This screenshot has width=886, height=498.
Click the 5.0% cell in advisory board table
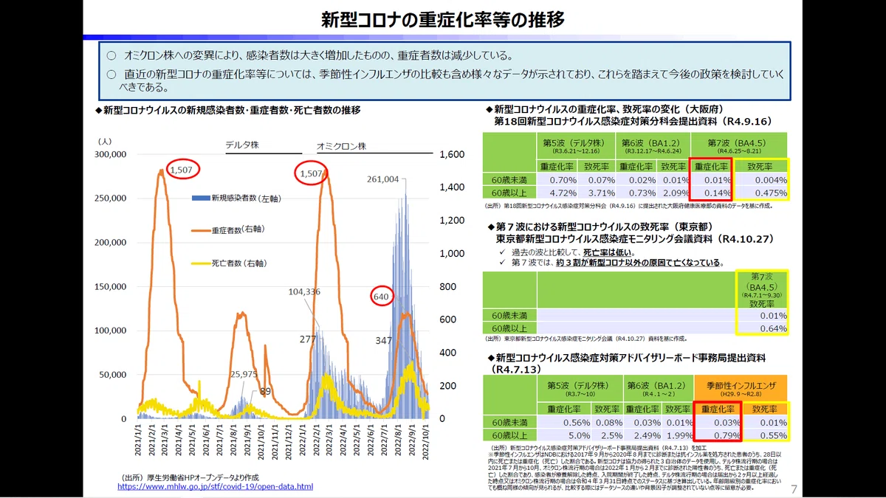pos(566,435)
